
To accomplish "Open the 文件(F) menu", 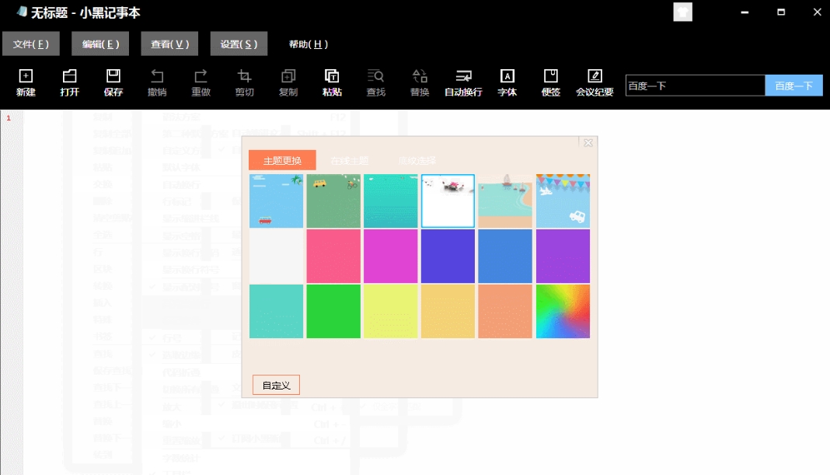I will (31, 44).
